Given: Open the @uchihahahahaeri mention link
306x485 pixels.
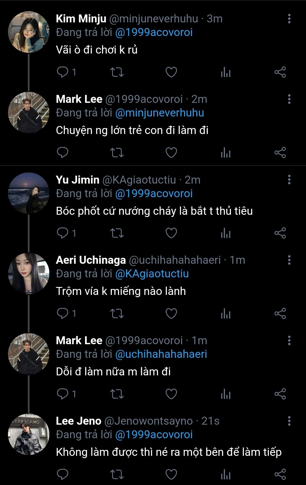Looking at the screenshot, I should [x=161, y=354].
